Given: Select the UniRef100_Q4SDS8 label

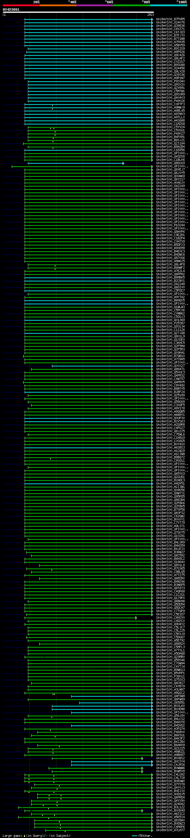Looking at the screenshot, I should click(x=170, y=156).
